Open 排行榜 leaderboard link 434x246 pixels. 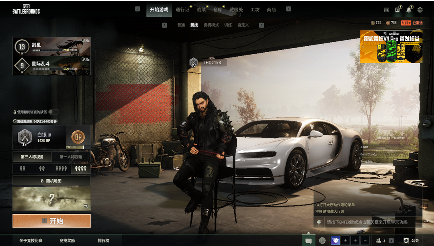(x=103, y=240)
